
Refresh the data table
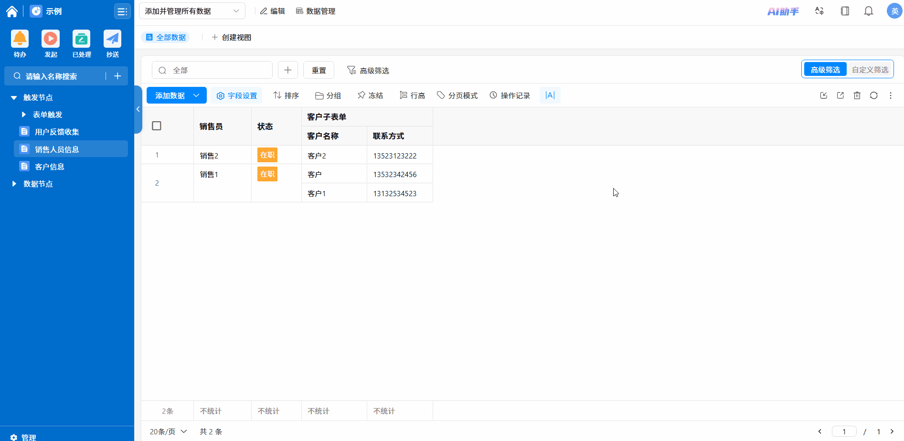click(874, 95)
